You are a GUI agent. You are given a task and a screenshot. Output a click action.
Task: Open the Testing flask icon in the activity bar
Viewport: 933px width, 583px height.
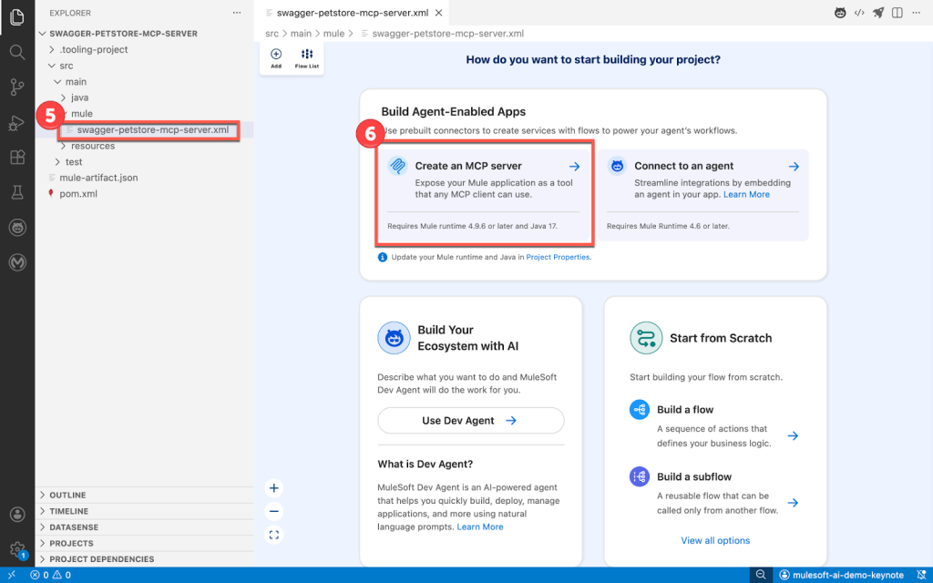(x=16, y=192)
